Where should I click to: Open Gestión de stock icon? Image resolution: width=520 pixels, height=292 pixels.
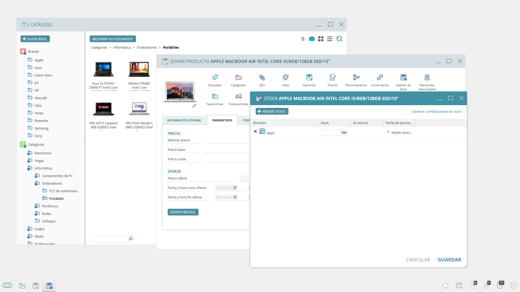click(403, 77)
